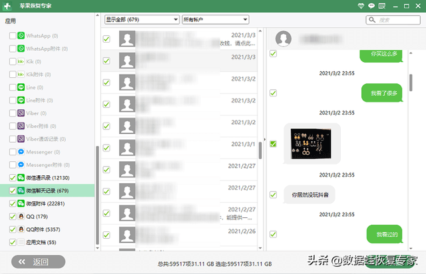Enable the WhatsApp (0) checkbox
The height and width of the screenshot is (274, 426).
pos(13,35)
